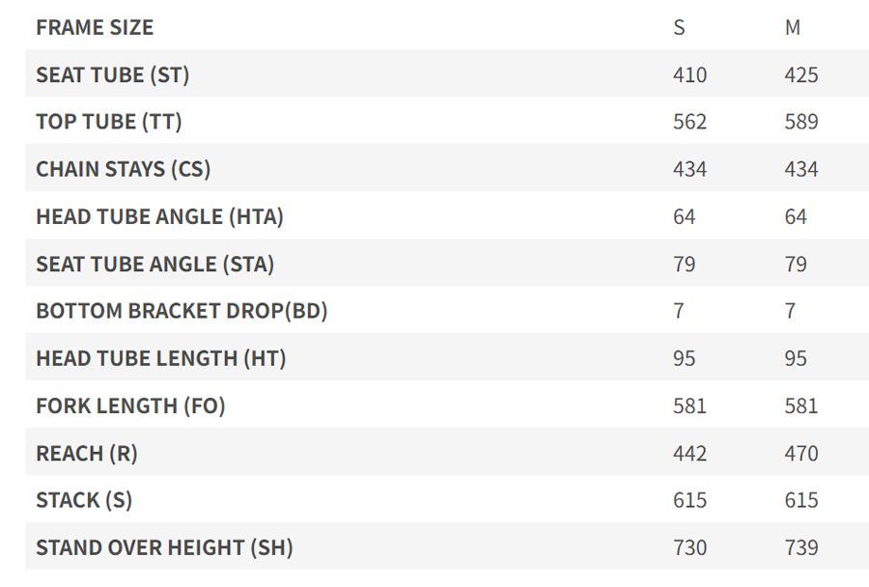The image size is (869, 587).
Task: Select the reach value 470
Action: tap(801, 453)
